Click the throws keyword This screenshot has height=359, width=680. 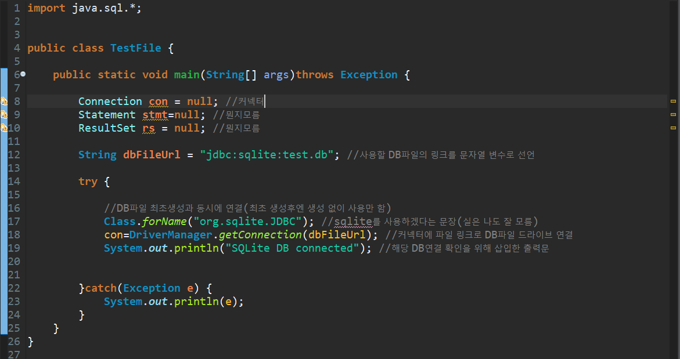315,75
